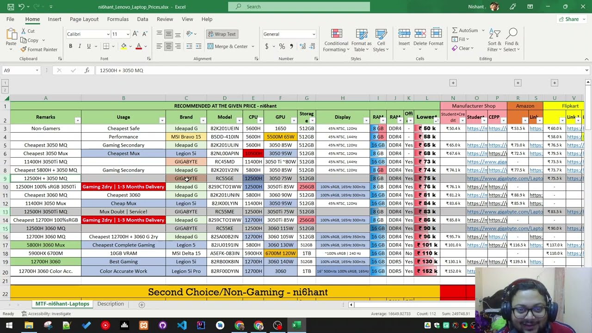Toggle Bold formatting
The height and width of the screenshot is (333, 592).
(x=70, y=46)
